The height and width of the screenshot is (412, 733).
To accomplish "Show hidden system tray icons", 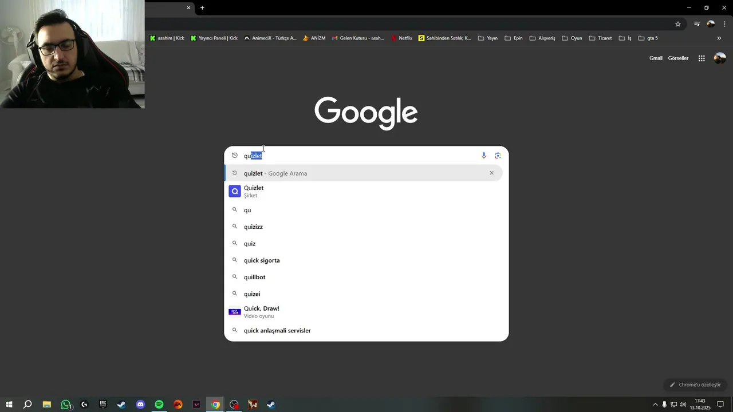I will coord(655,405).
